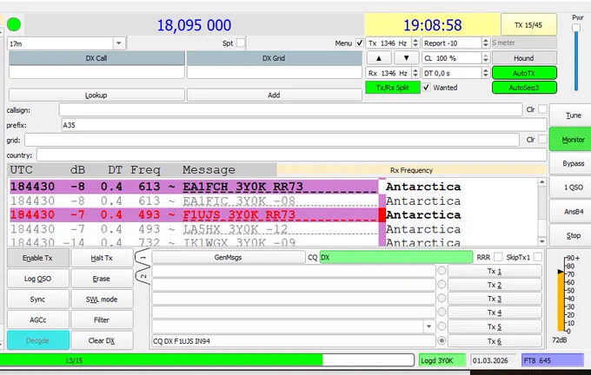
Task: Click the down arrow frequency button
Action: tap(407, 58)
